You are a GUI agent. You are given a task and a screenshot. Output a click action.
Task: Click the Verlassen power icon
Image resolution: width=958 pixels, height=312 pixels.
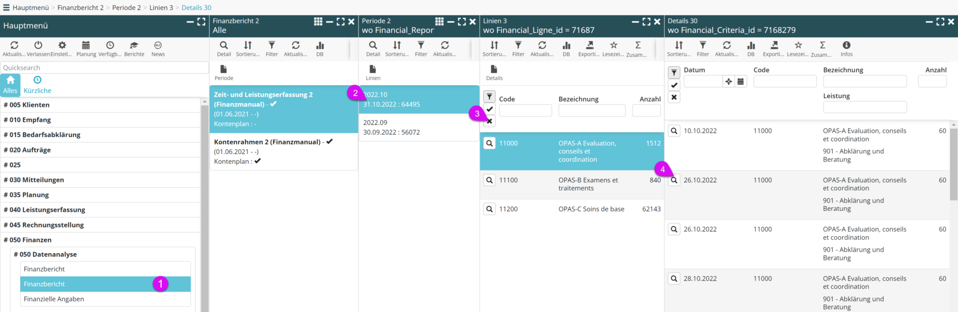pyautogui.click(x=38, y=45)
